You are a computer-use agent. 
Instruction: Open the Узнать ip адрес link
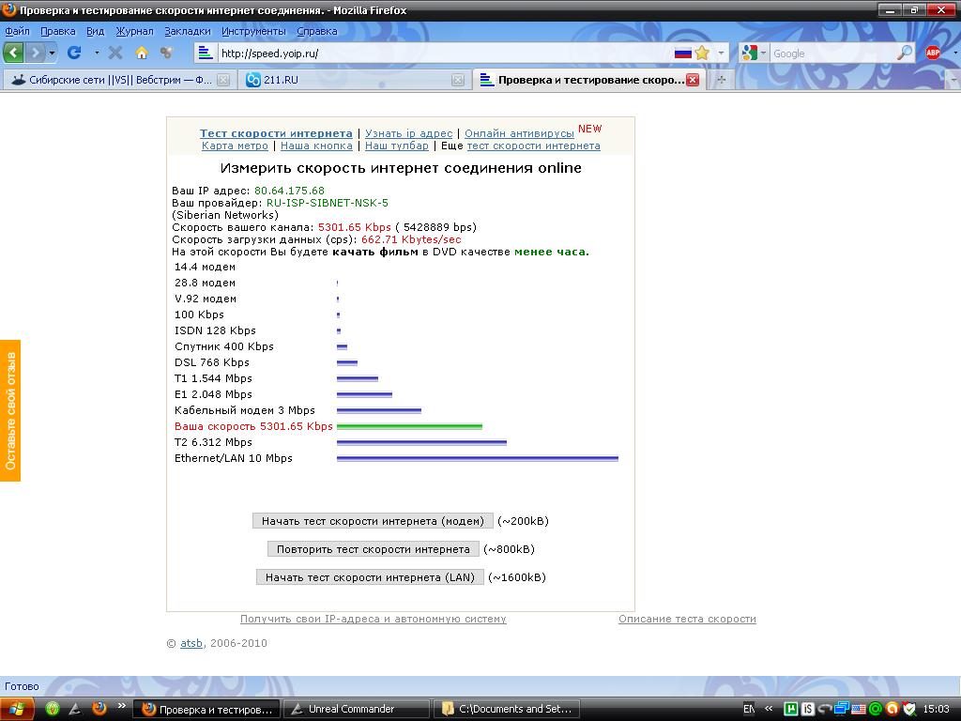click(408, 133)
